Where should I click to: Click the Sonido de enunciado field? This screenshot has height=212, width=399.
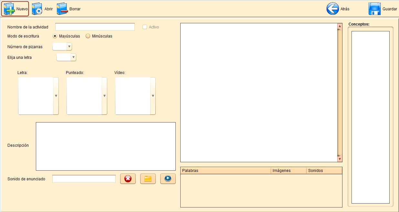[x=84, y=179]
